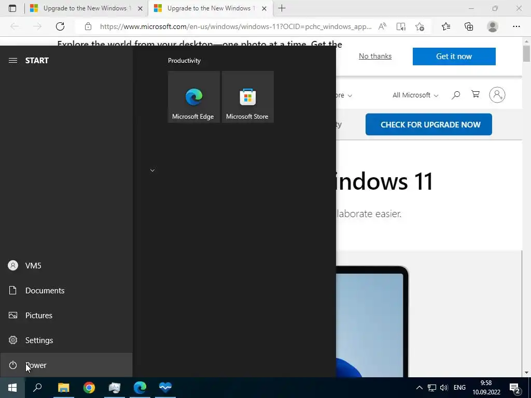Open clock showing 9:58
531x398 pixels.
tap(486, 388)
